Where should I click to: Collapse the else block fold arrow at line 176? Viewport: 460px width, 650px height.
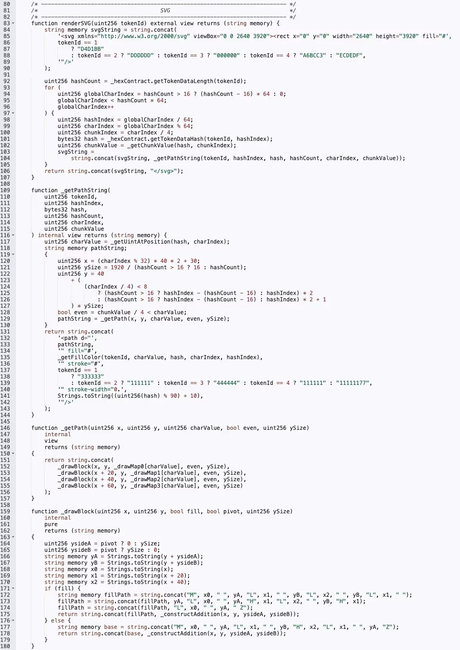coord(13,621)
